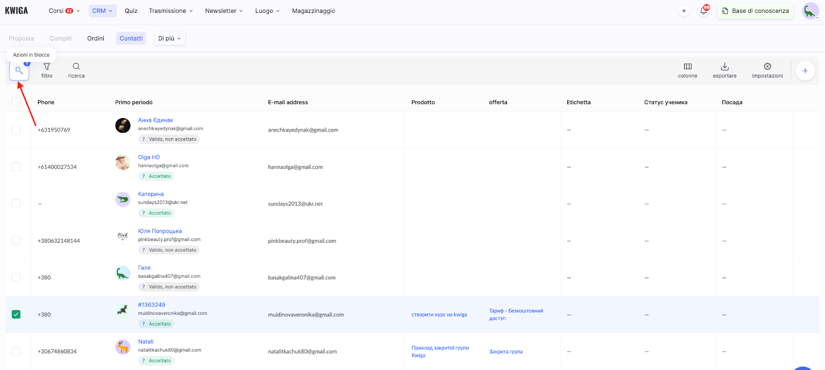Uncheck the selected #1363249 row checkbox
Image resolution: width=825 pixels, height=370 pixels.
pyautogui.click(x=16, y=314)
